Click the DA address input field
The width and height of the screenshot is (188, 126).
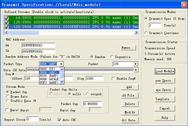[38, 45]
